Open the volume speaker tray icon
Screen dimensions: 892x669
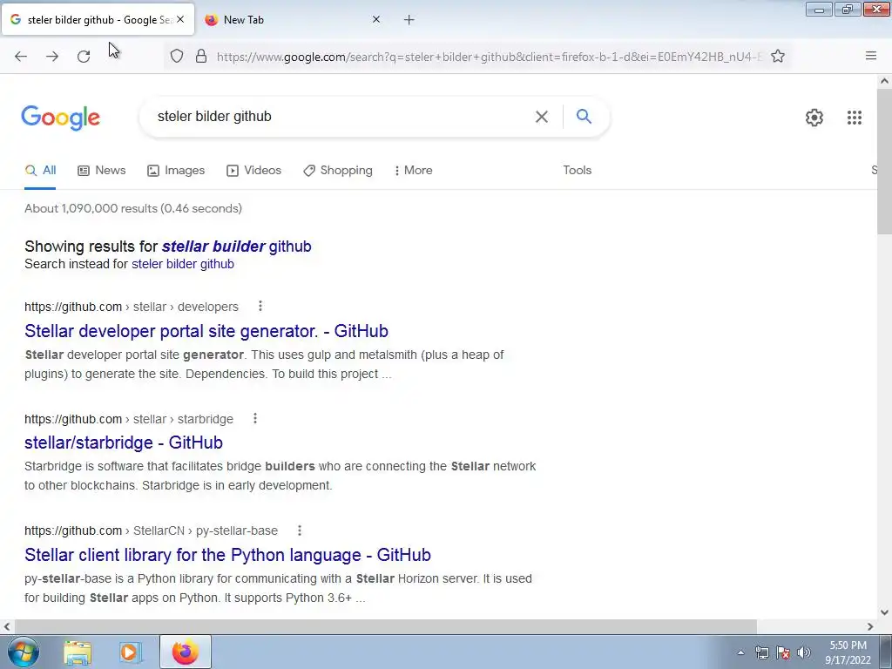tap(803, 652)
